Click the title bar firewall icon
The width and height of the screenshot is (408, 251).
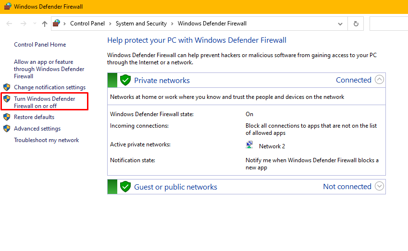pos(8,6)
